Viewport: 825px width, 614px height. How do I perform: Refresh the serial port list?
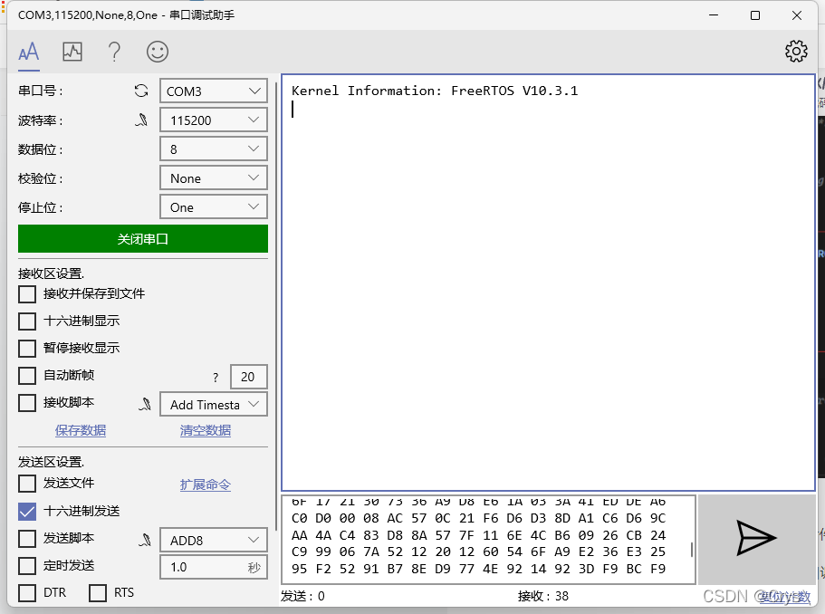[141, 91]
